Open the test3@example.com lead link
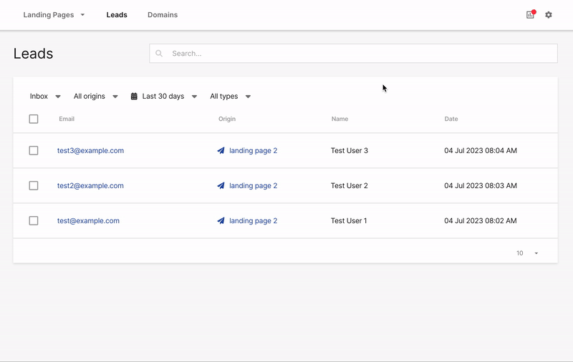This screenshot has height=362, width=573. tap(91, 151)
